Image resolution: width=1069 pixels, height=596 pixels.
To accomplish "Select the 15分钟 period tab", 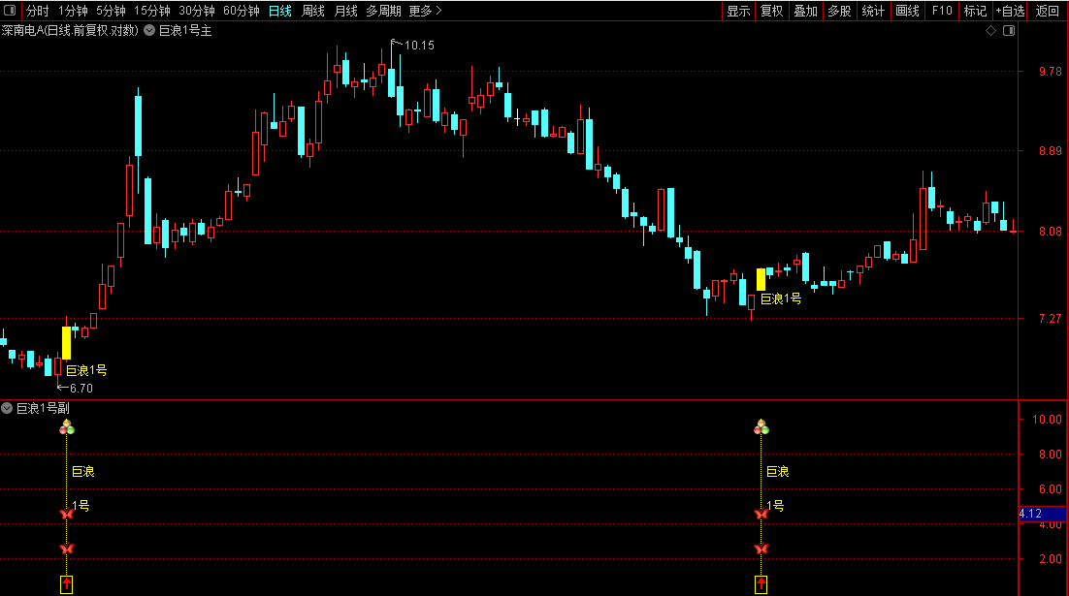I will 152,11.
